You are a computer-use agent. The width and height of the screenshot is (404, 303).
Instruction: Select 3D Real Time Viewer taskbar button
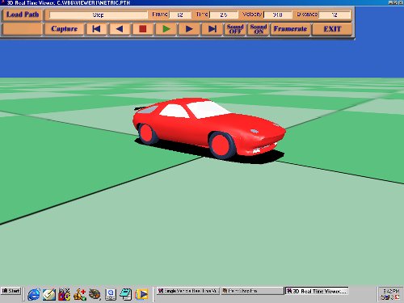tap(317, 291)
